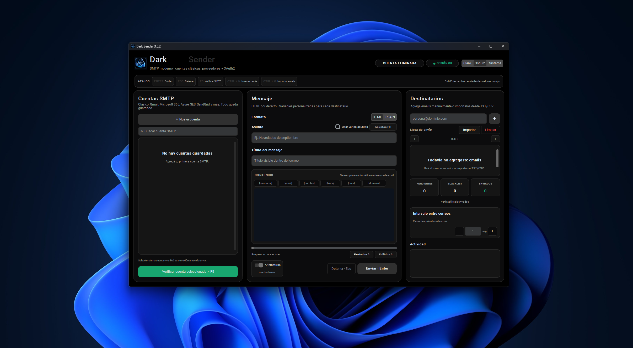
Task: Click the CTRL+O Importar emails shortcut chip
Action: 279,81
